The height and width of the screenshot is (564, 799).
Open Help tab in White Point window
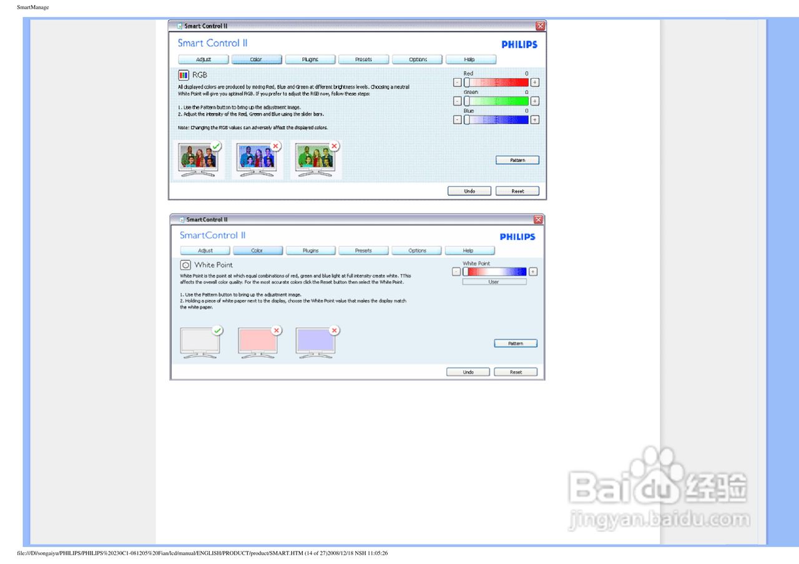469,250
